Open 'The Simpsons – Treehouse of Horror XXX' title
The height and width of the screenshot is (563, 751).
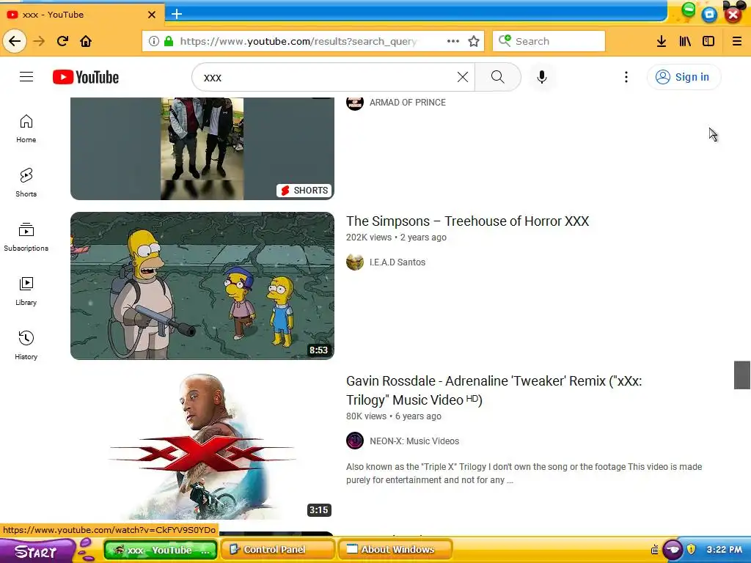(467, 221)
